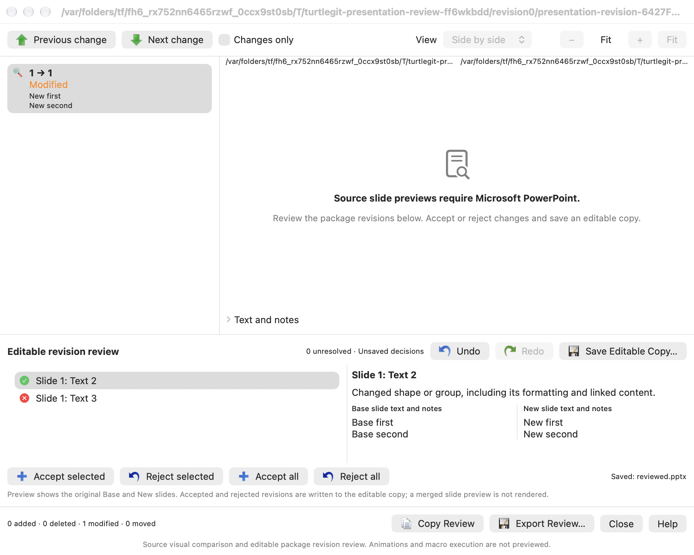The height and width of the screenshot is (555, 694).
Task: Select the Modified 1 → 1 slide entry
Action: click(x=110, y=88)
